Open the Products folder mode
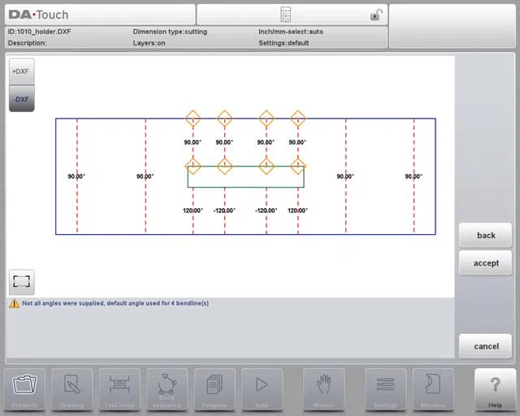The height and width of the screenshot is (416, 520). pos(24,390)
